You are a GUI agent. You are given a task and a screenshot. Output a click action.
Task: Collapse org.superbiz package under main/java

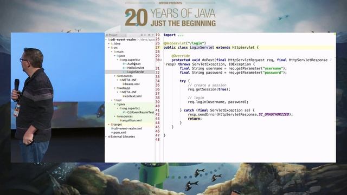pos(118,60)
